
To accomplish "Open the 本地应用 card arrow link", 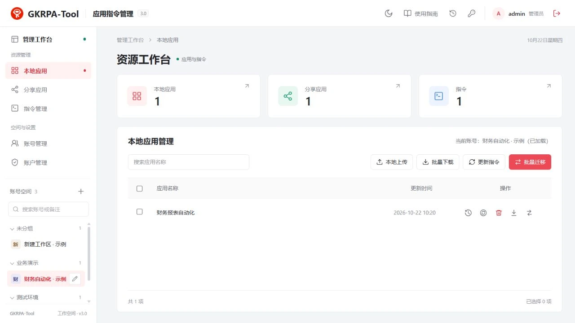I will click(x=247, y=86).
